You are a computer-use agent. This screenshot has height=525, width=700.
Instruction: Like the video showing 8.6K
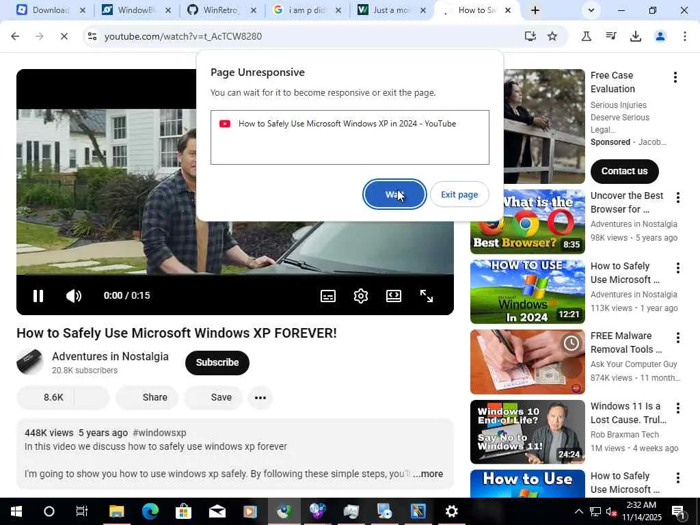[x=46, y=397]
